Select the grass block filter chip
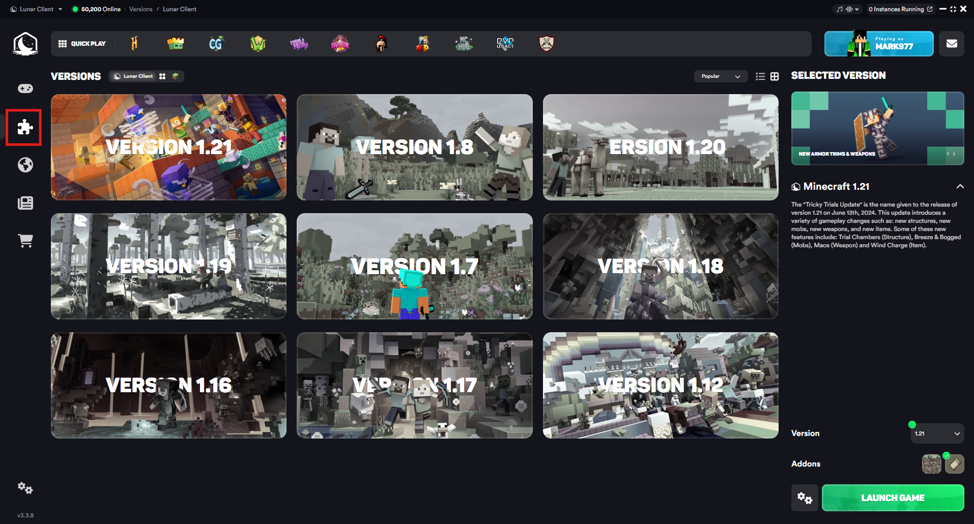974x524 pixels. tap(176, 76)
